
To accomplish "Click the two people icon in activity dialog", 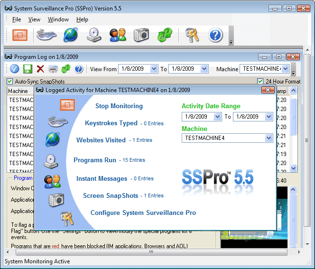I will pyautogui.click(x=53, y=181).
